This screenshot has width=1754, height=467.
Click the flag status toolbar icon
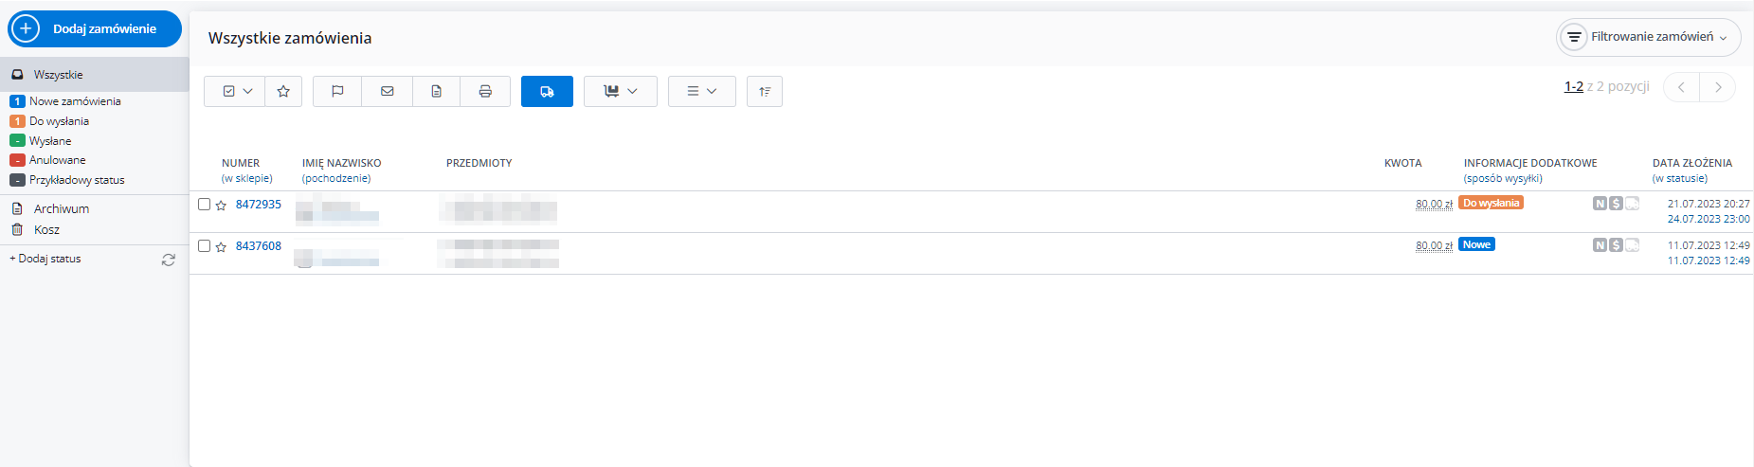337,91
